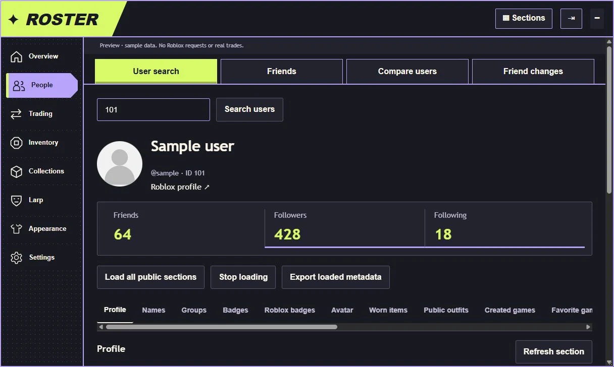Select the Profile section tab
This screenshot has width=614, height=367.
pyautogui.click(x=115, y=310)
